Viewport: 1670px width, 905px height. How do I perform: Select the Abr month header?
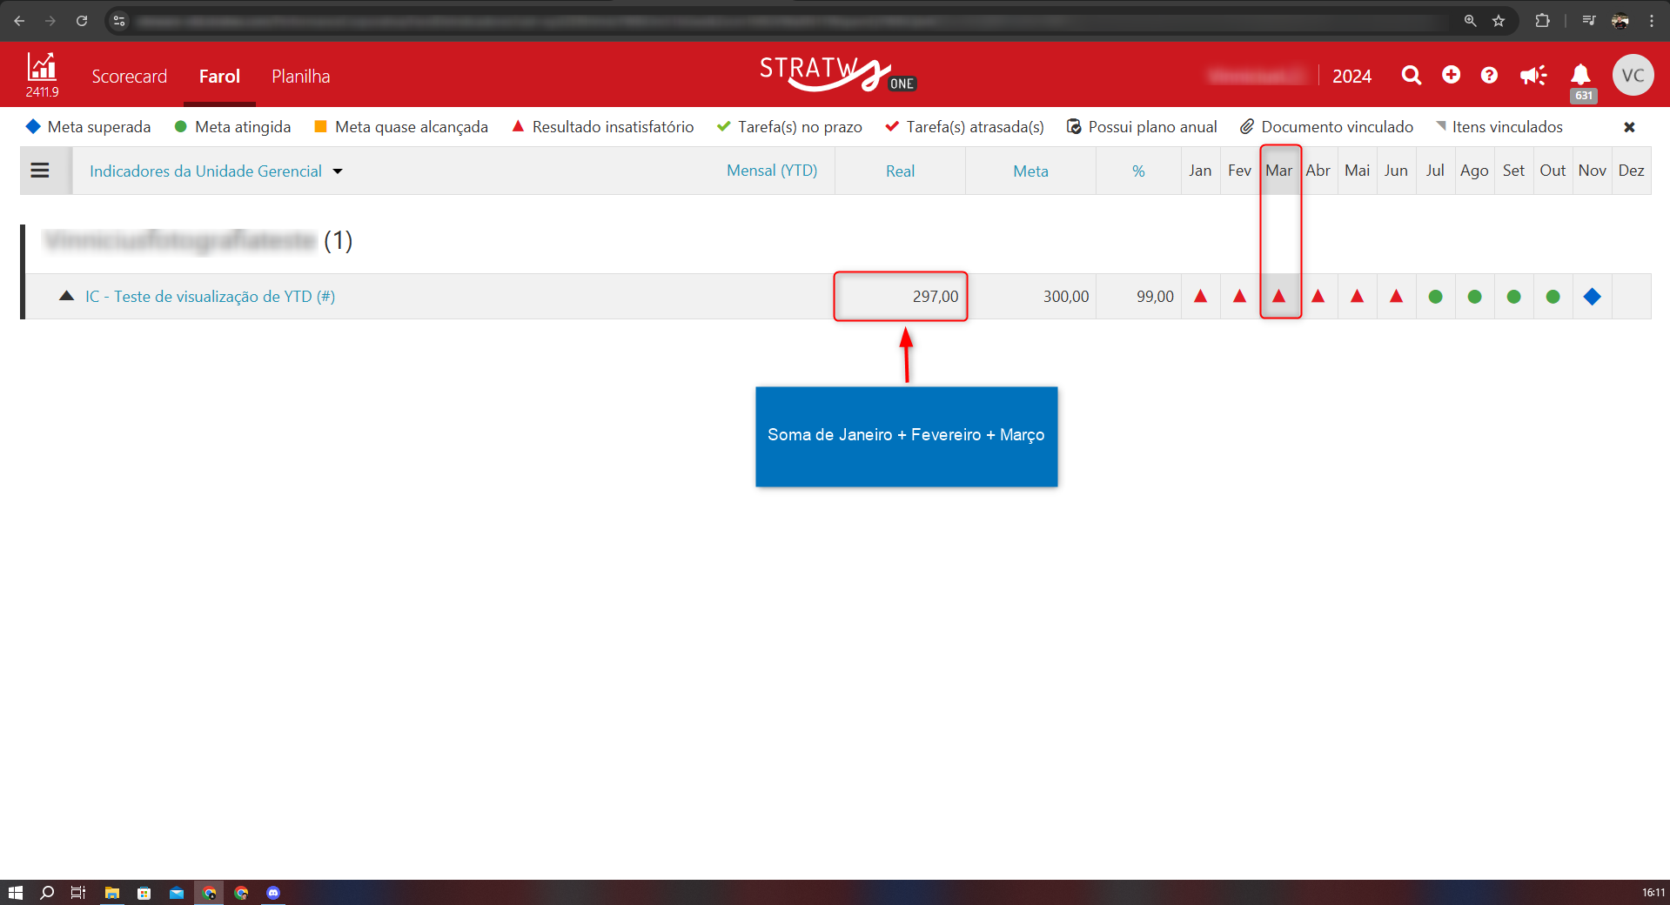click(x=1318, y=171)
